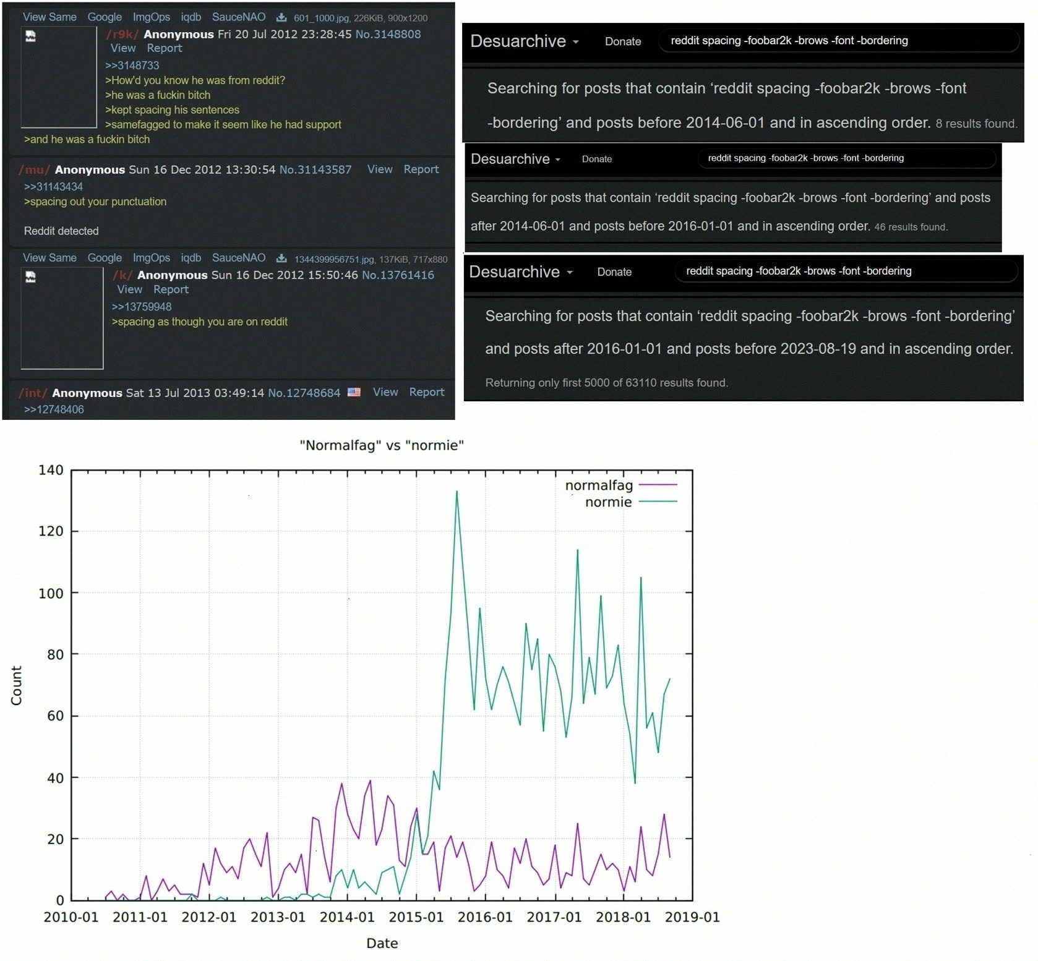
Task: Click SauceNAO link above 601_1000.jpg post
Action: 239,17
